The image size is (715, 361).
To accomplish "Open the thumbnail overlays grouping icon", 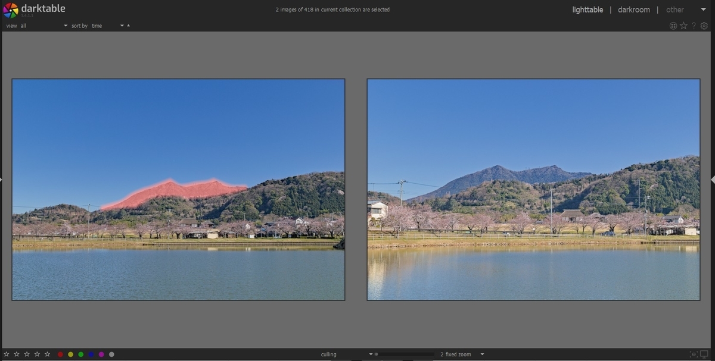I will click(x=673, y=26).
